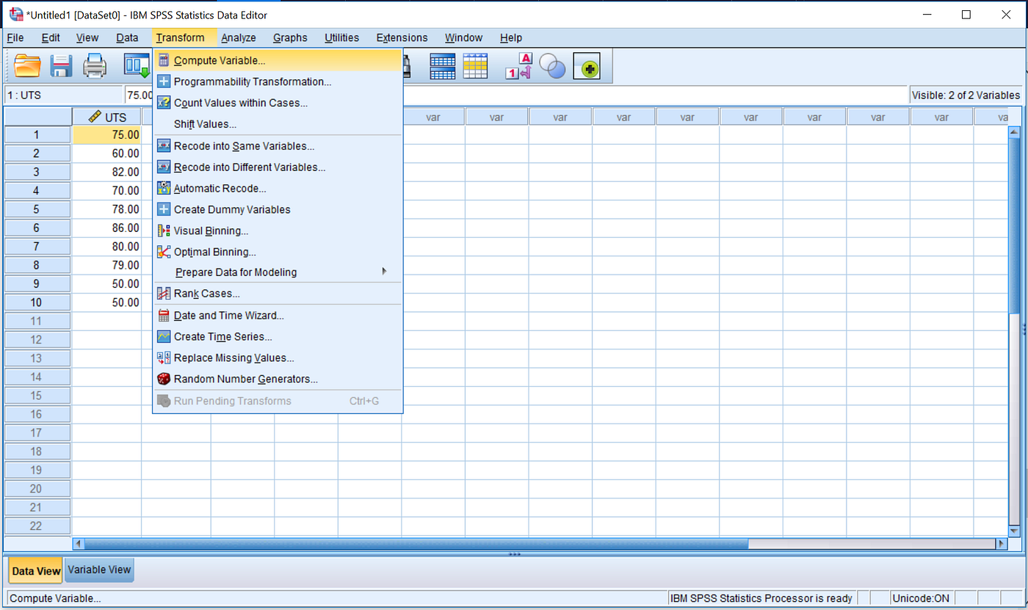
Task: Click the Unicode:ON status indicator
Action: tap(921, 598)
